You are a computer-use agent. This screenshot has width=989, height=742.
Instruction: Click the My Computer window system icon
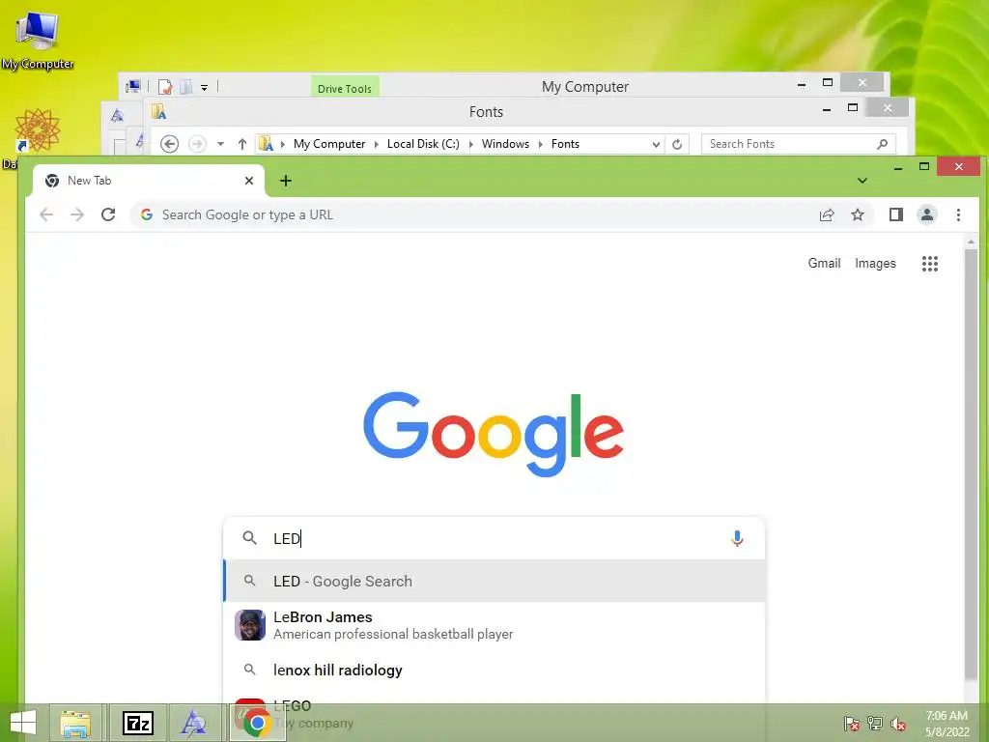(x=133, y=86)
